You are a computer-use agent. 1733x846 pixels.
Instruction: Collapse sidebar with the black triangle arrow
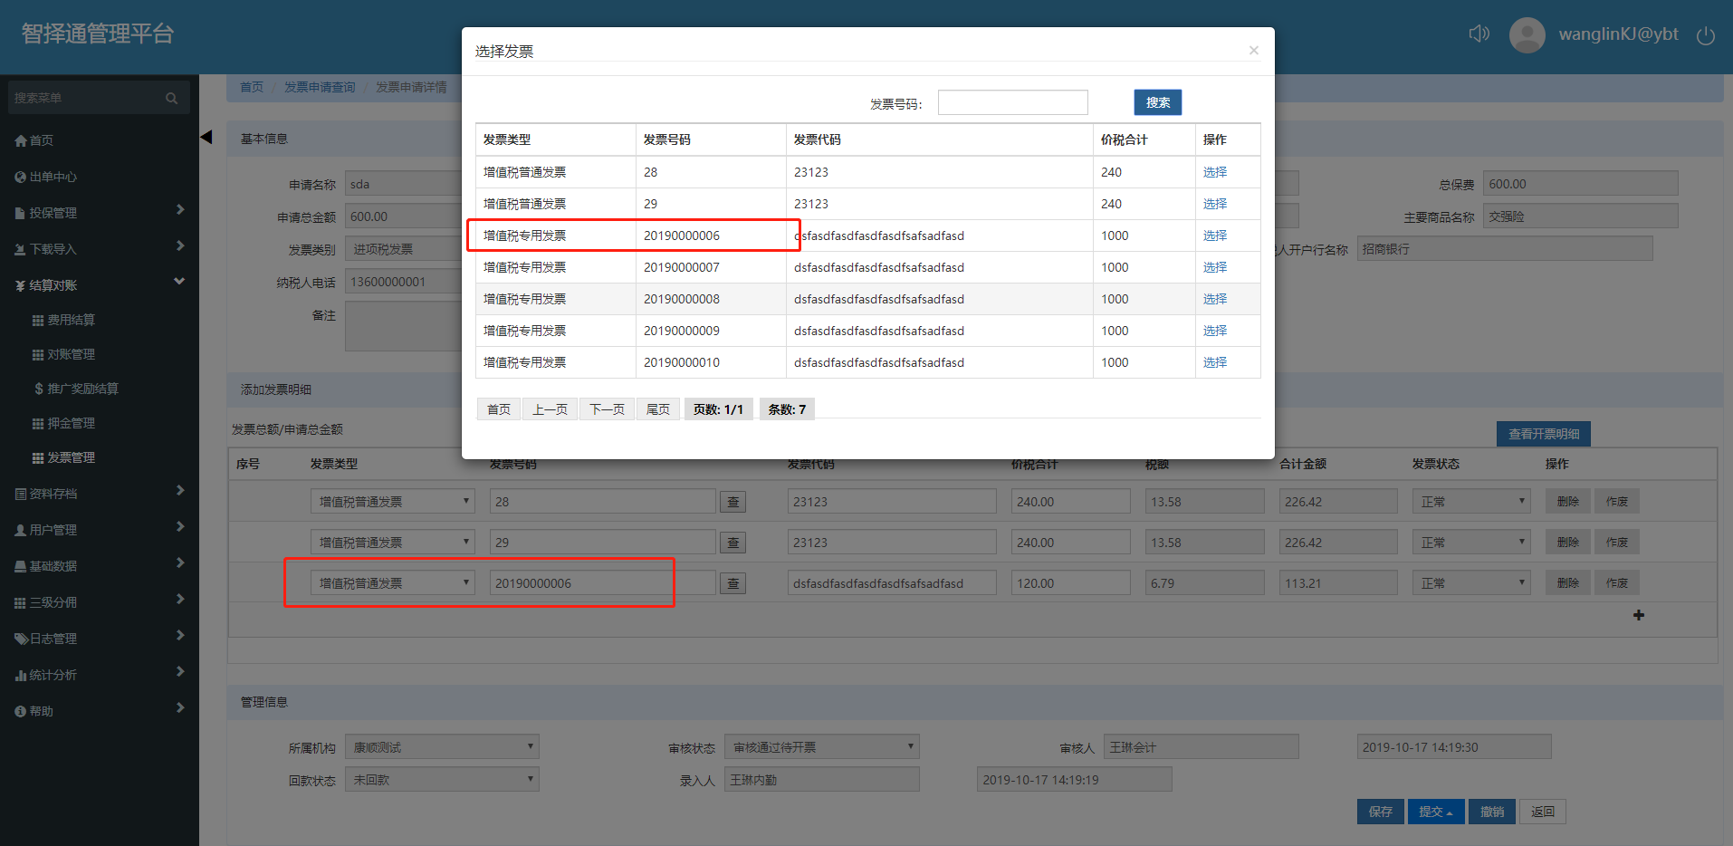(206, 137)
